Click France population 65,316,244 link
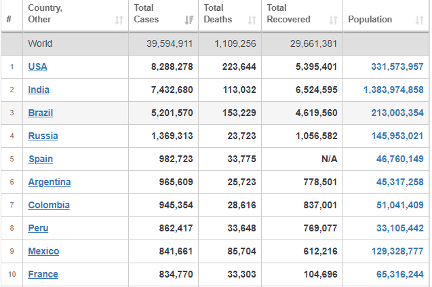 coord(399,274)
